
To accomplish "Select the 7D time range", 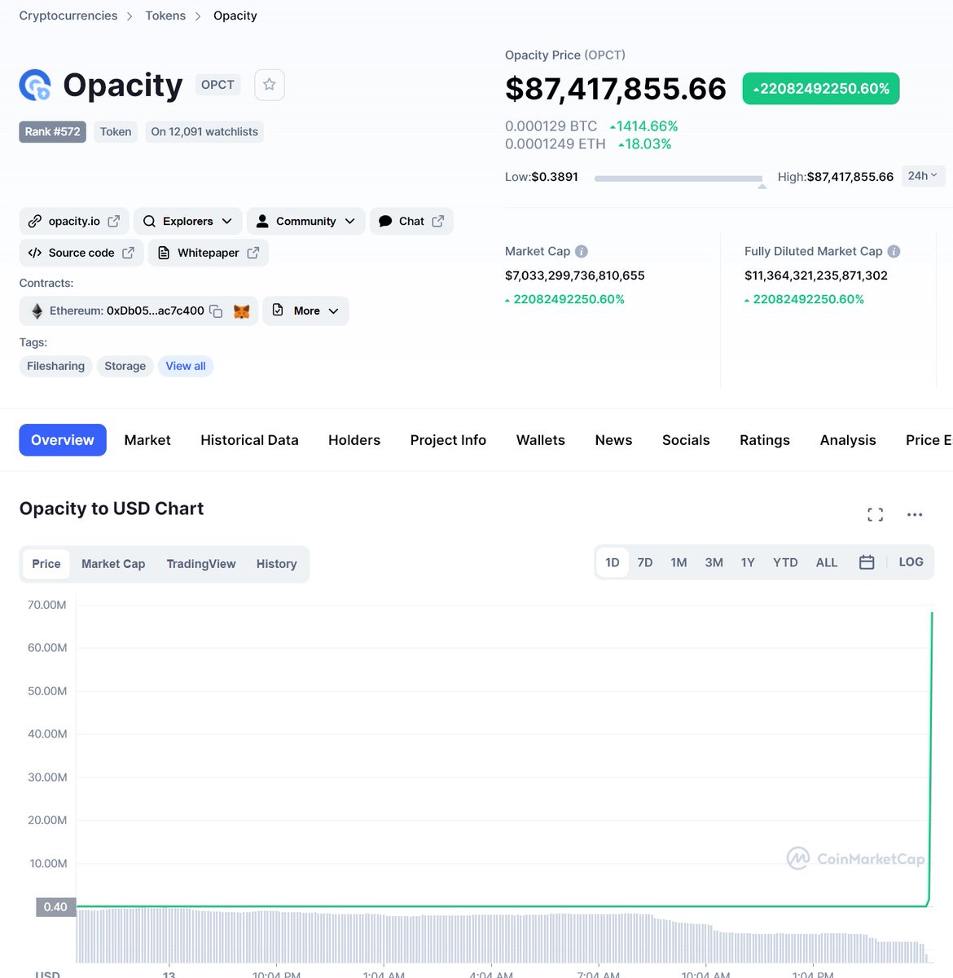I will pos(645,562).
